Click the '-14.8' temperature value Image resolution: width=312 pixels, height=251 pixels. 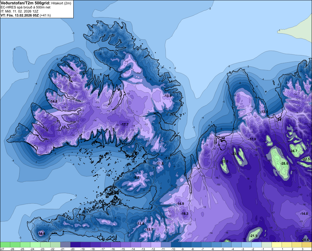[x=54, y=101]
